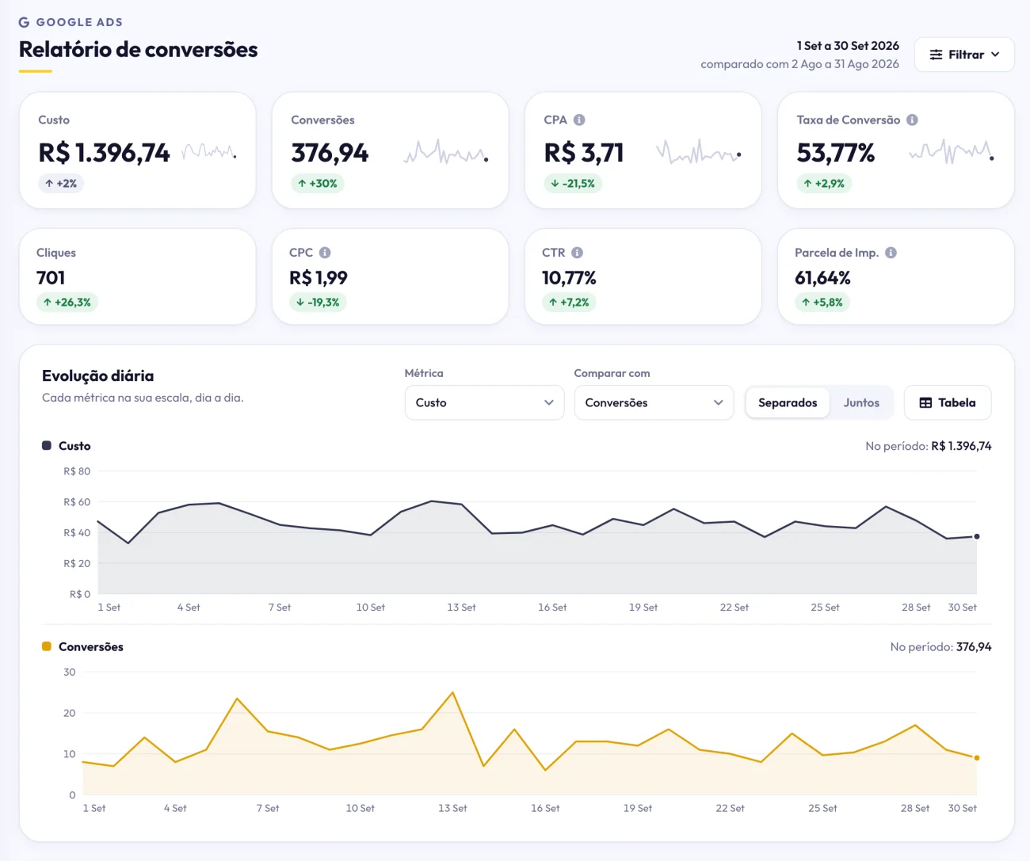Click the 30 Set endpoint on Custo chart
Viewport: 1030px width, 861px height.
[976, 536]
